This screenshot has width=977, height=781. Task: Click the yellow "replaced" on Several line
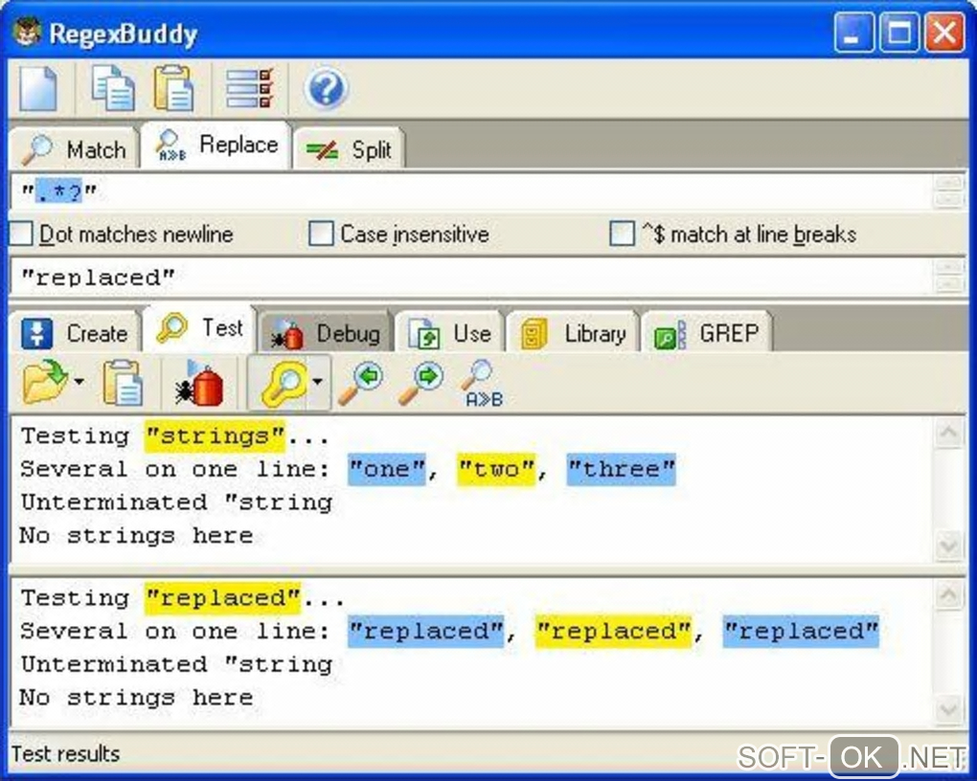point(613,632)
